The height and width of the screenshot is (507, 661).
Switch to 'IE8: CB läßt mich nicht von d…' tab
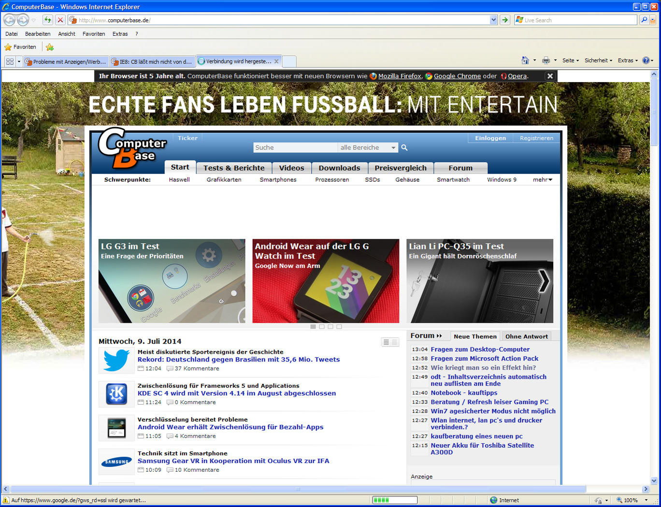[153, 61]
